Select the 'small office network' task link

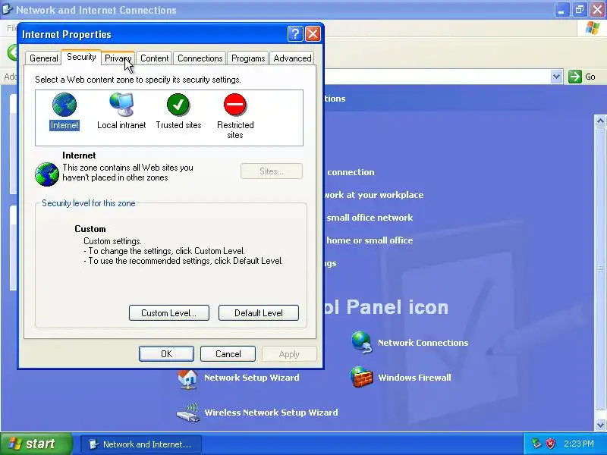click(370, 218)
